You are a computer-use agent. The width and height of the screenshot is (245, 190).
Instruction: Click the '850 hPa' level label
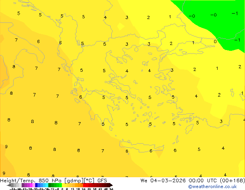[50, 181]
